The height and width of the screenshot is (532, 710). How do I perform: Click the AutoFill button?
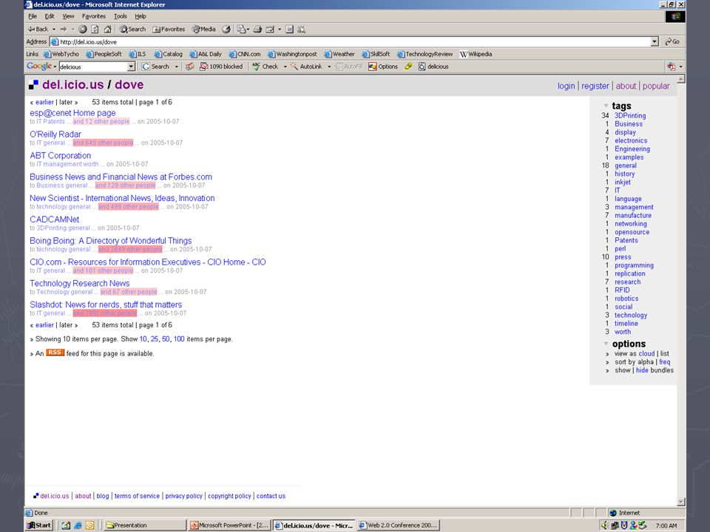pyautogui.click(x=348, y=66)
